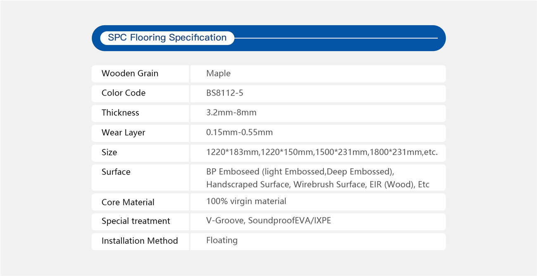This screenshot has width=537, height=276.
Task: Click the BS8112-5 color code value
Action: (x=225, y=93)
